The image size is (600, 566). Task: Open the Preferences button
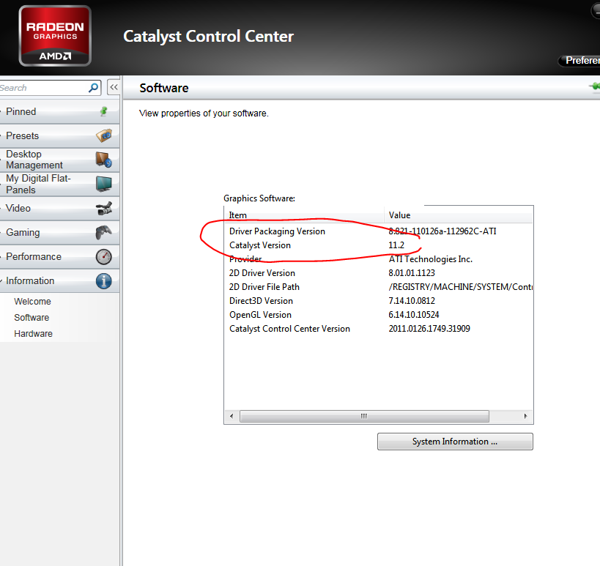(x=580, y=61)
